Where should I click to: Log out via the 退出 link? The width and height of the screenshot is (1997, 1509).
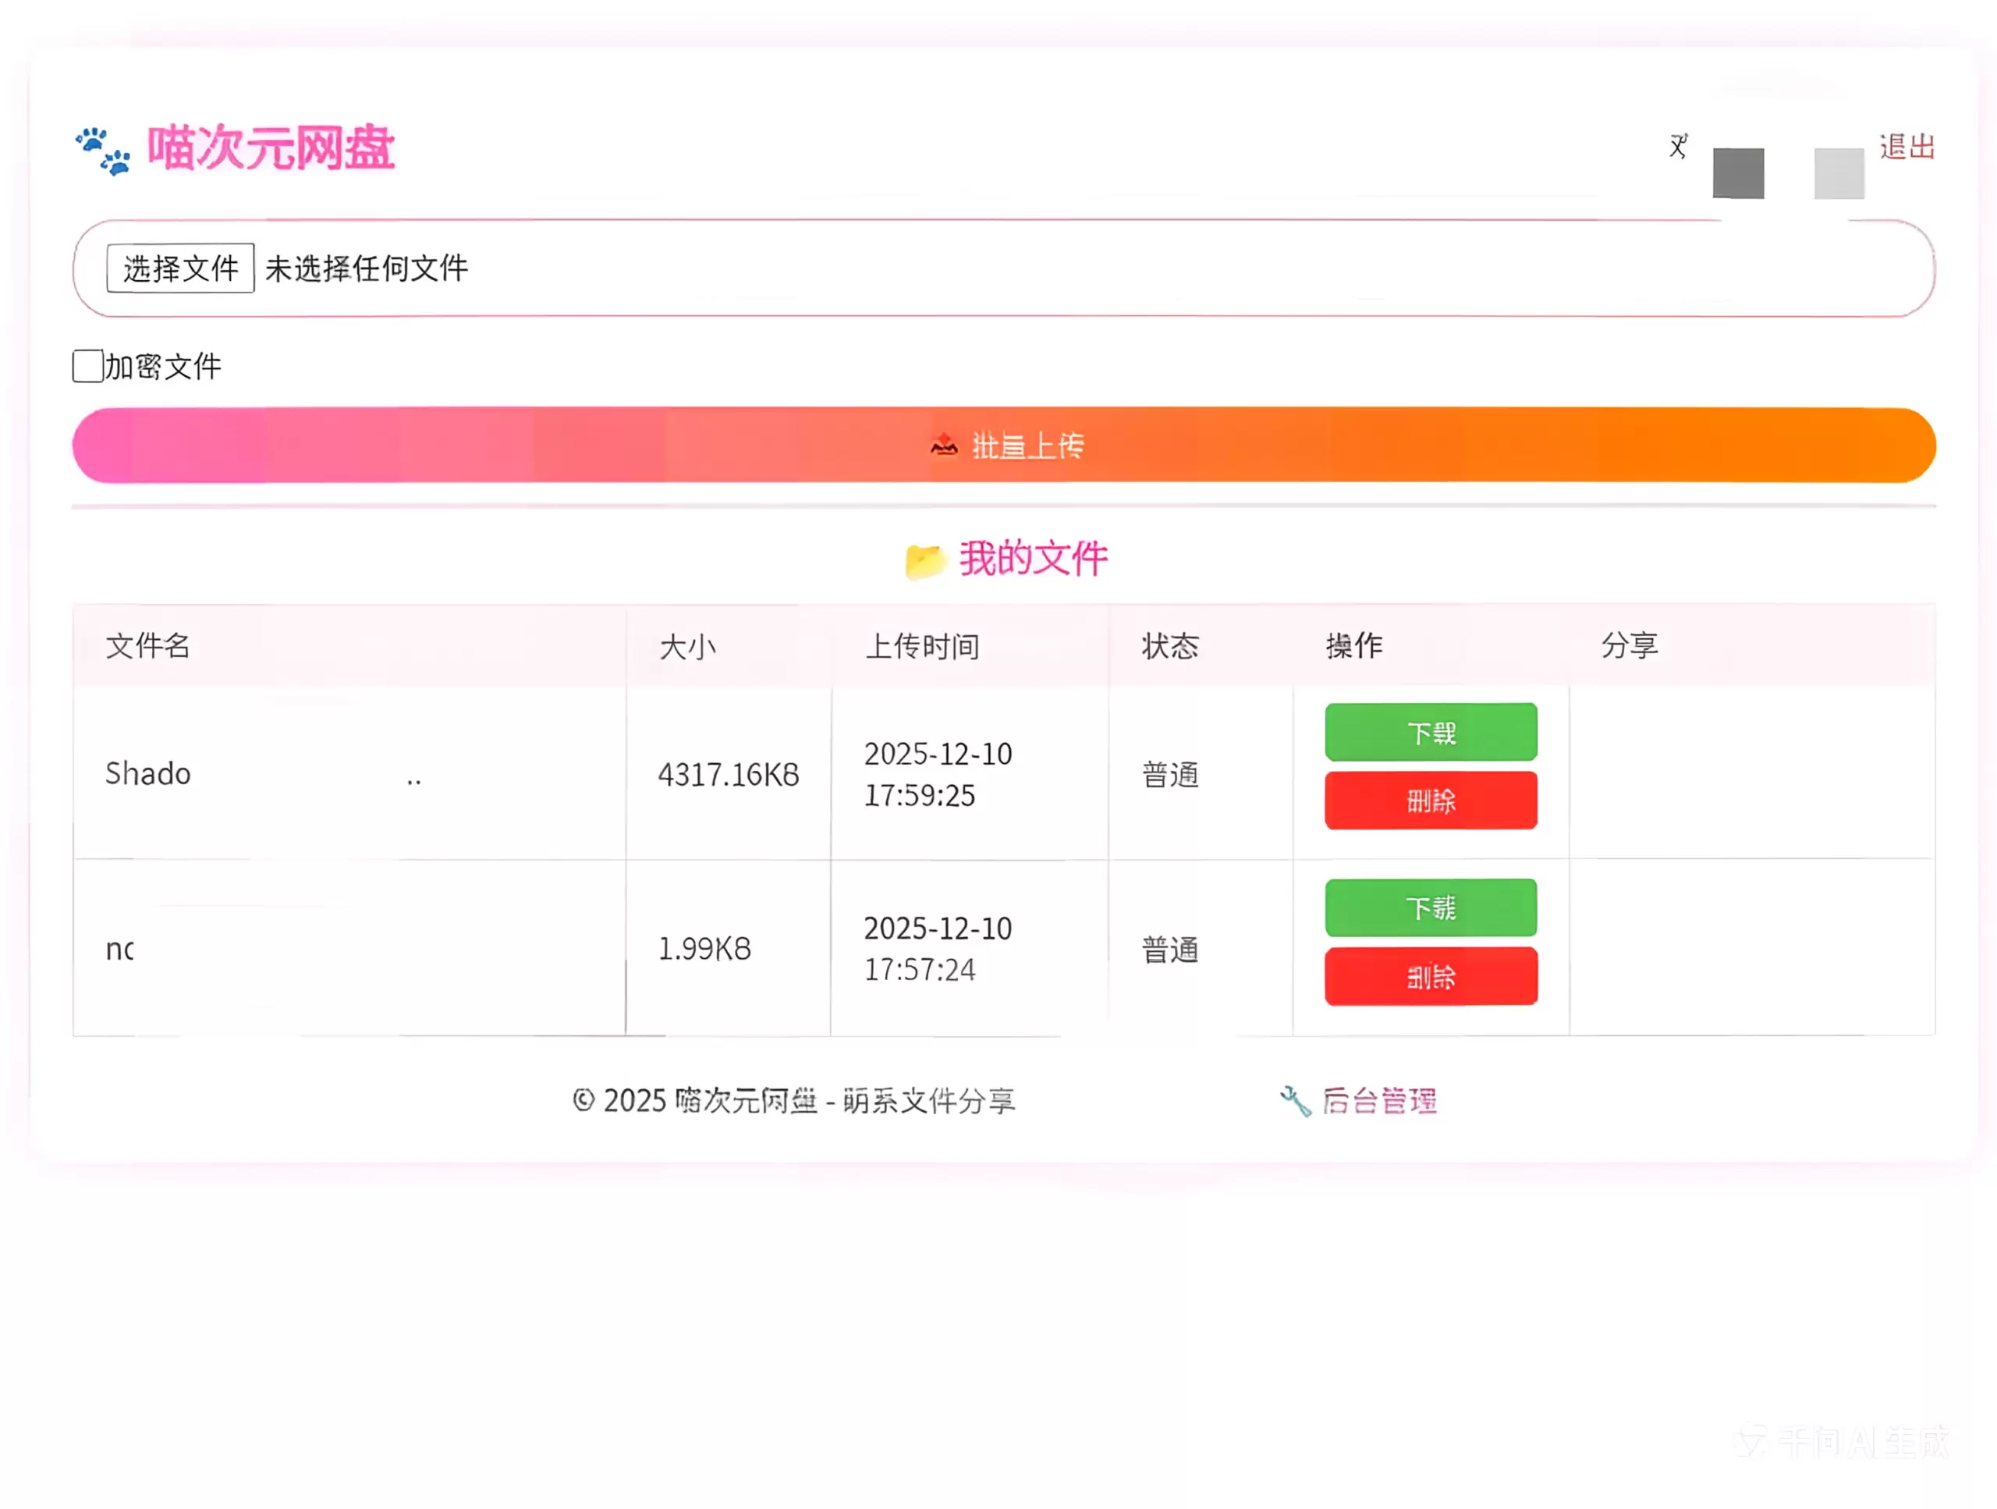tap(1907, 147)
